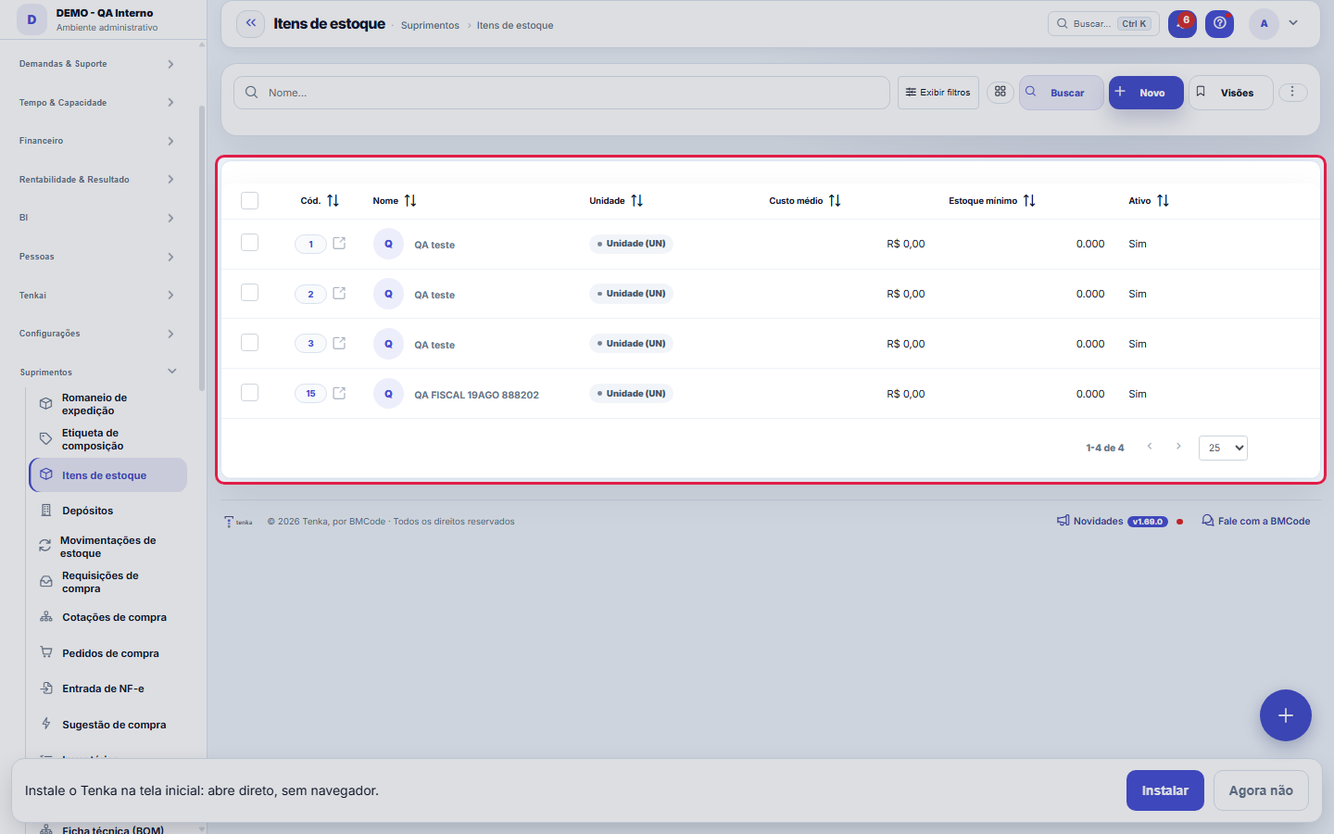
Task: Open external link icon for item 15
Action: [x=339, y=394]
